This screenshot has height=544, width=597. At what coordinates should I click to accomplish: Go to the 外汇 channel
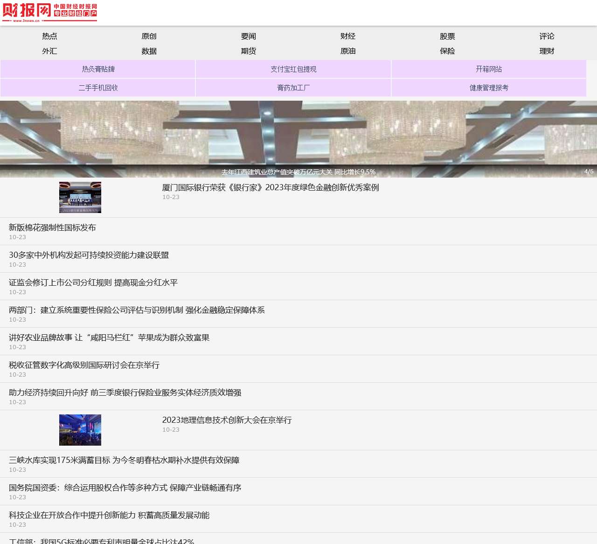49,51
